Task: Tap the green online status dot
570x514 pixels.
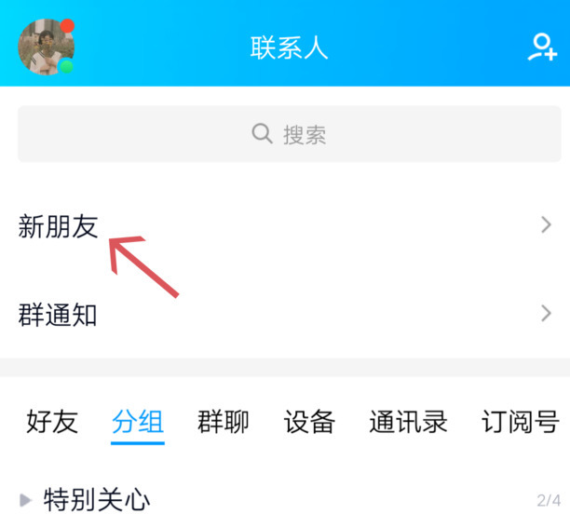Action: point(66,66)
